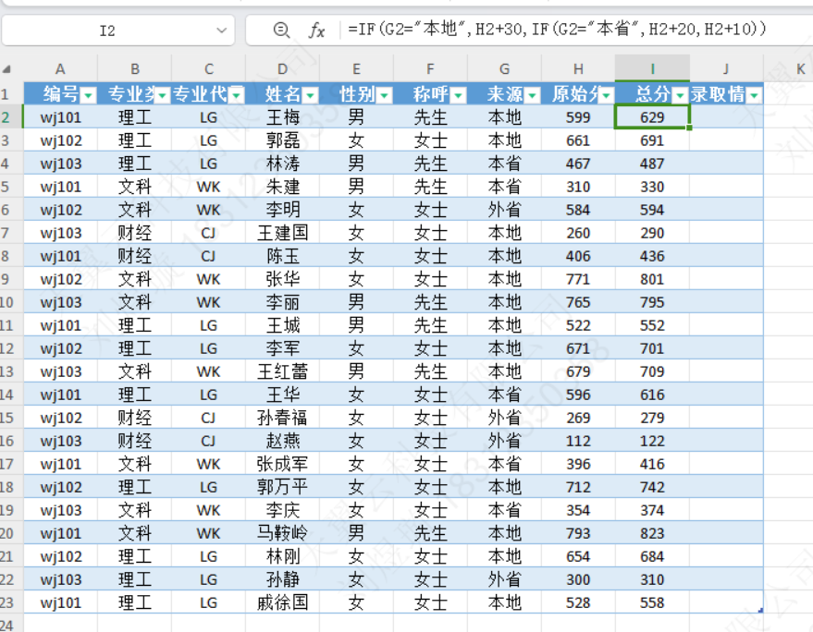This screenshot has height=632, width=813.
Task: Select column A header
Action: (x=61, y=69)
